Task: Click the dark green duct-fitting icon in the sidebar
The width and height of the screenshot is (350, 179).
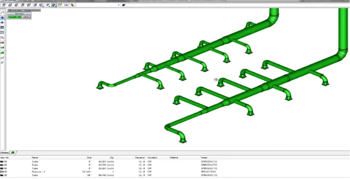Action: [x=2, y=47]
